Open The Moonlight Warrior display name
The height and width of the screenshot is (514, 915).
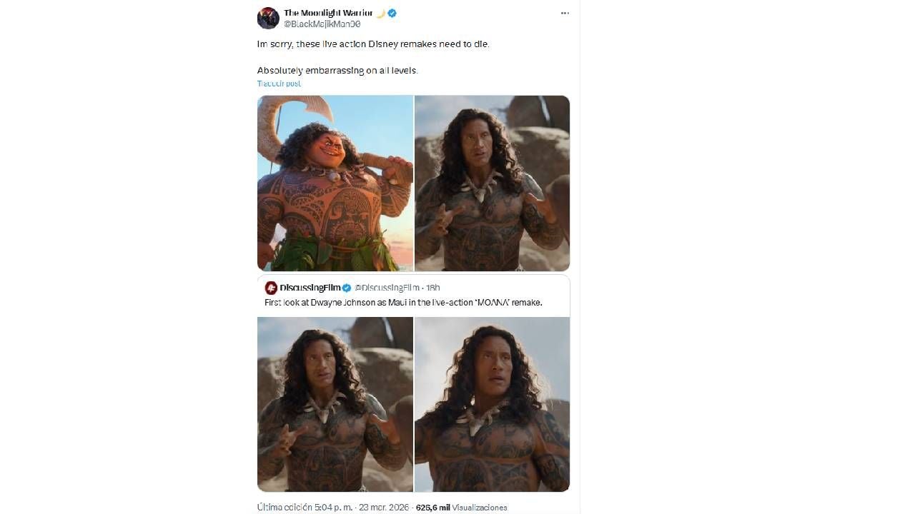coord(328,13)
